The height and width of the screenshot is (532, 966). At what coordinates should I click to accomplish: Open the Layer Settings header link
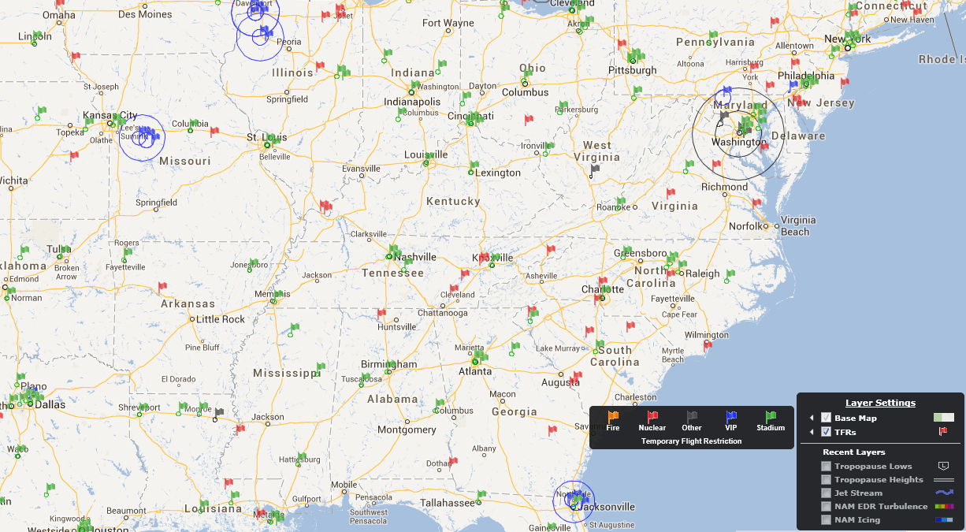click(880, 403)
